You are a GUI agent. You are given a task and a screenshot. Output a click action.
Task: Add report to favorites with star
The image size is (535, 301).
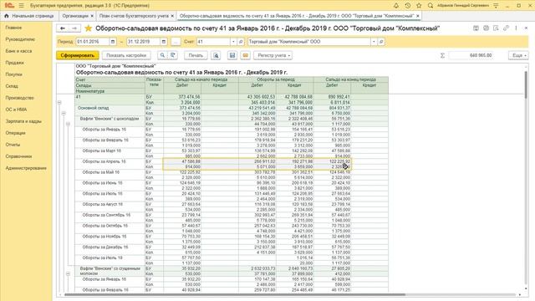point(88,28)
